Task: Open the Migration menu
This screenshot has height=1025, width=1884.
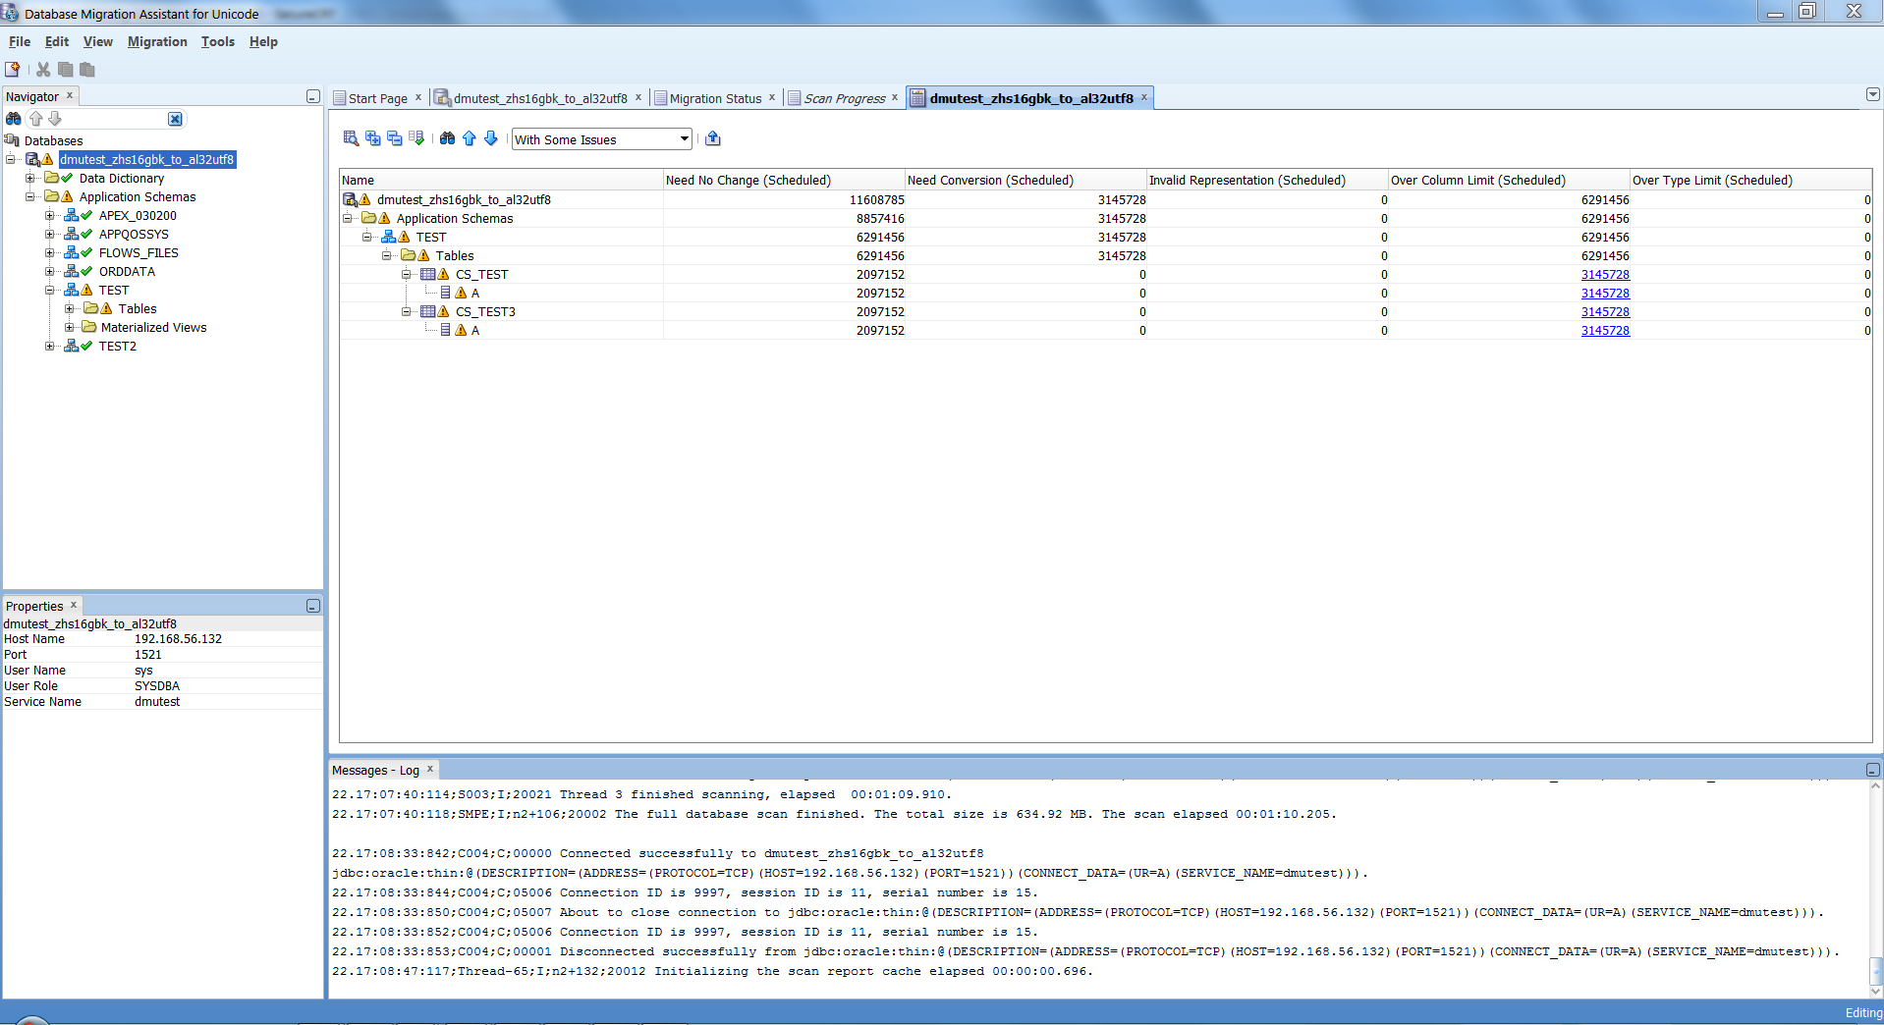Action: tap(157, 41)
